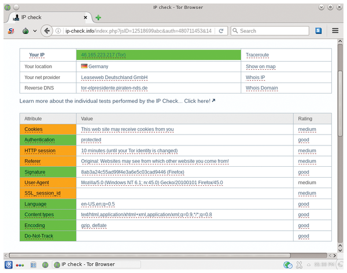Click the NoScript S icon in toolbar
The height and width of the screenshot is (273, 347).
pos(11,31)
